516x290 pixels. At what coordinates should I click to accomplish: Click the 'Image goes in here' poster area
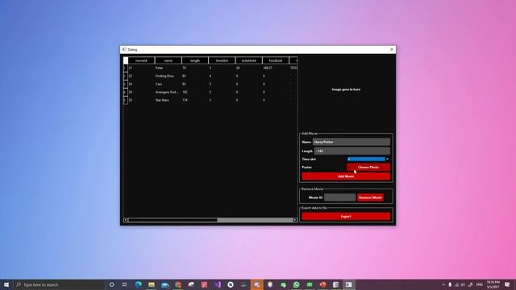pyautogui.click(x=346, y=89)
